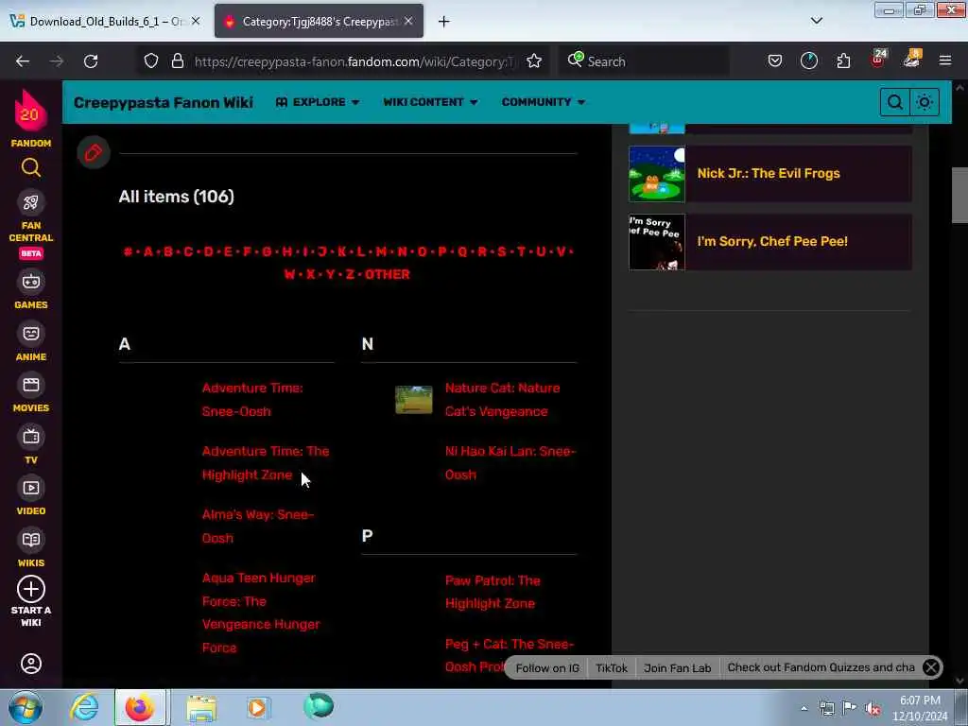Open the Windows Start button
Viewport: 968px width, 726px height.
point(26,707)
